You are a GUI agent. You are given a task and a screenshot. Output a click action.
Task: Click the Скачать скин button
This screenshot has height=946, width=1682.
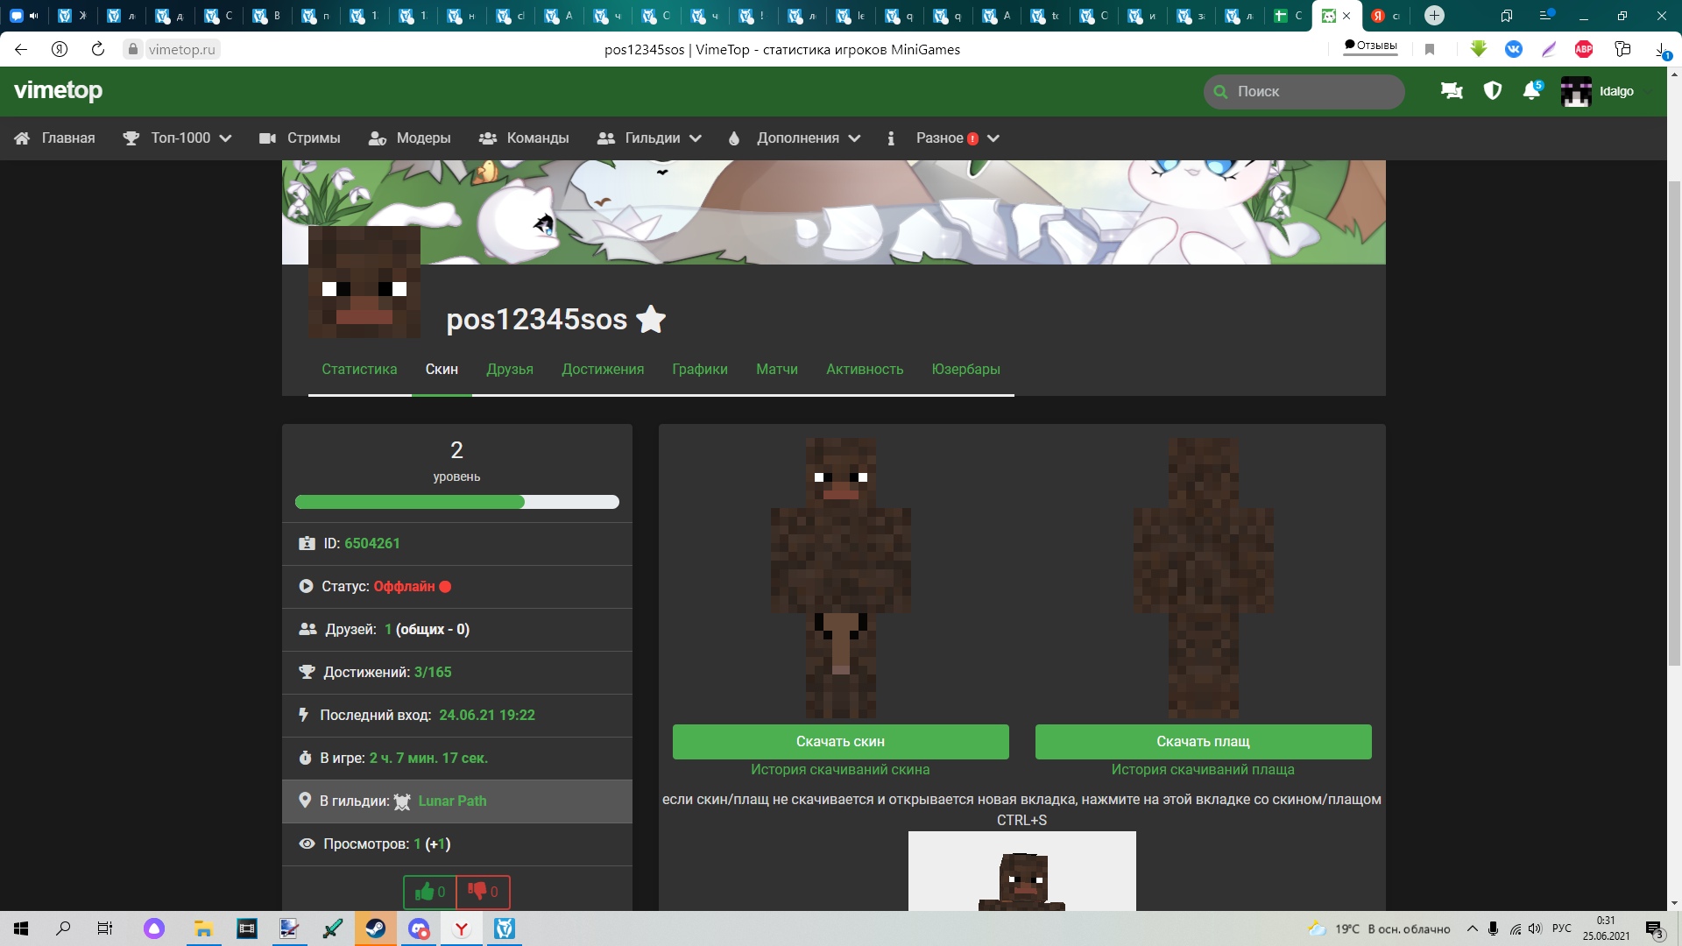[x=840, y=741]
